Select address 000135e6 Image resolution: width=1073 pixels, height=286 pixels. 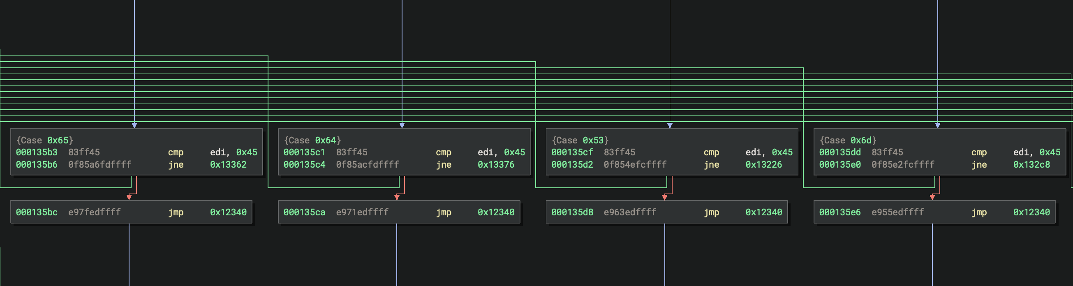(840, 212)
